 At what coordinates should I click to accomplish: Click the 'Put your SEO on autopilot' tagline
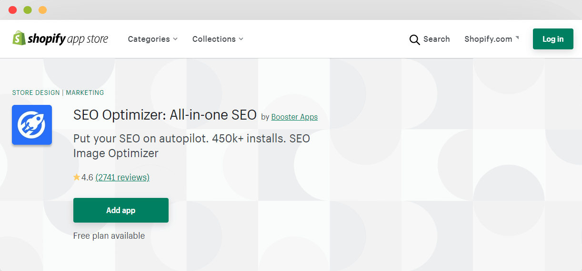click(191, 146)
